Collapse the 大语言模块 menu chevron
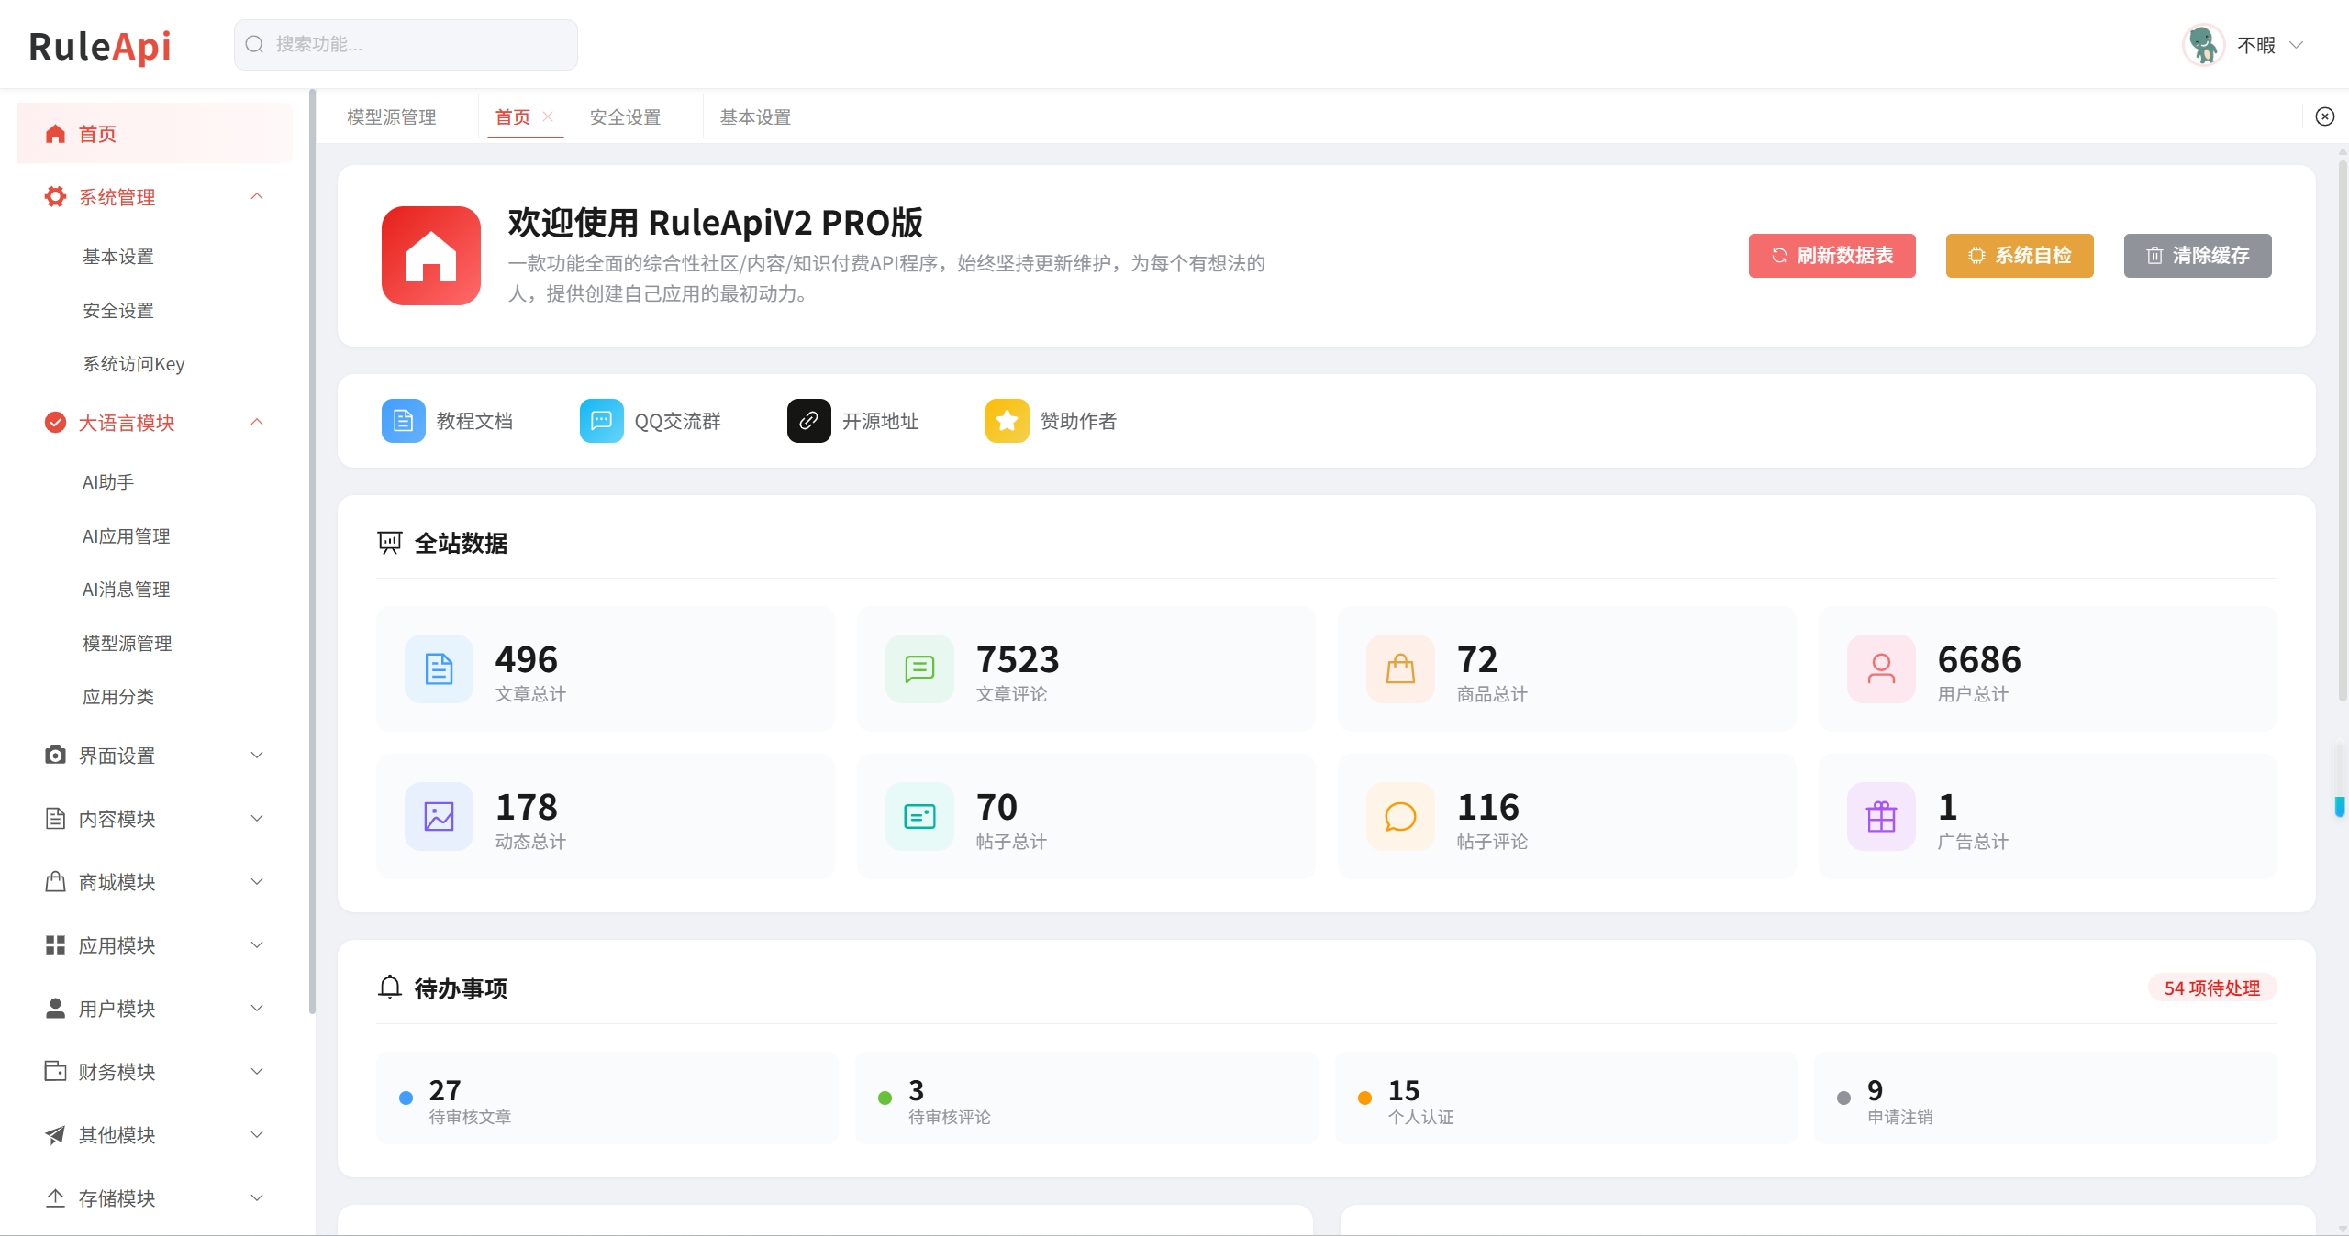Image resolution: width=2349 pixels, height=1236 pixels. pyautogui.click(x=257, y=422)
